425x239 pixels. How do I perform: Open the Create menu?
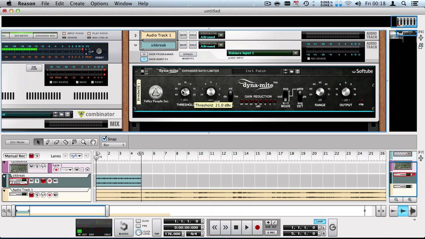pyautogui.click(x=77, y=4)
